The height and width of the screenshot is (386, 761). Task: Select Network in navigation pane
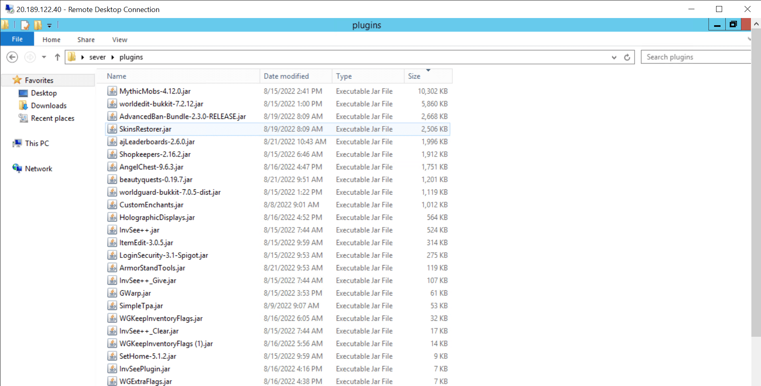38,169
